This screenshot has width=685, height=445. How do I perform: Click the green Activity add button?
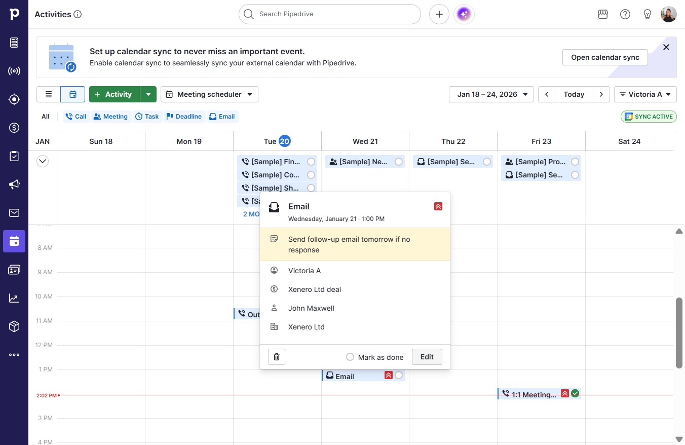pos(115,94)
